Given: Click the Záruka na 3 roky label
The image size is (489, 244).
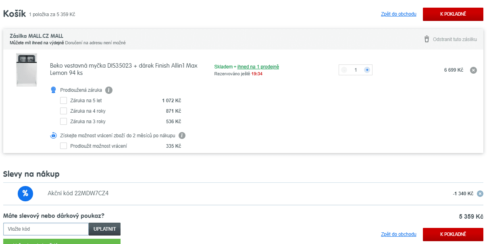Looking at the screenshot, I should 88,122.
